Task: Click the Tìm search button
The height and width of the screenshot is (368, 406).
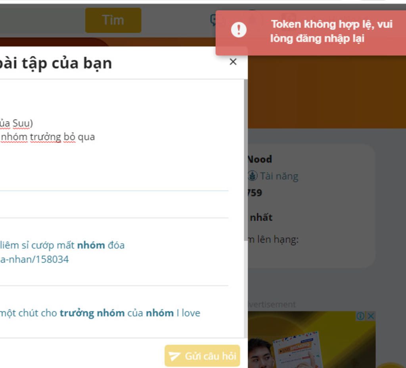Action: pos(113,20)
